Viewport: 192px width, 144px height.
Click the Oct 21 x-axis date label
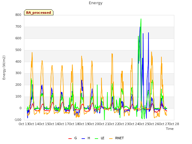pyautogui.click(x=104, y=124)
